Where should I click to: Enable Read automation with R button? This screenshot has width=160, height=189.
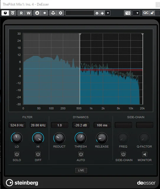point(21,13)
